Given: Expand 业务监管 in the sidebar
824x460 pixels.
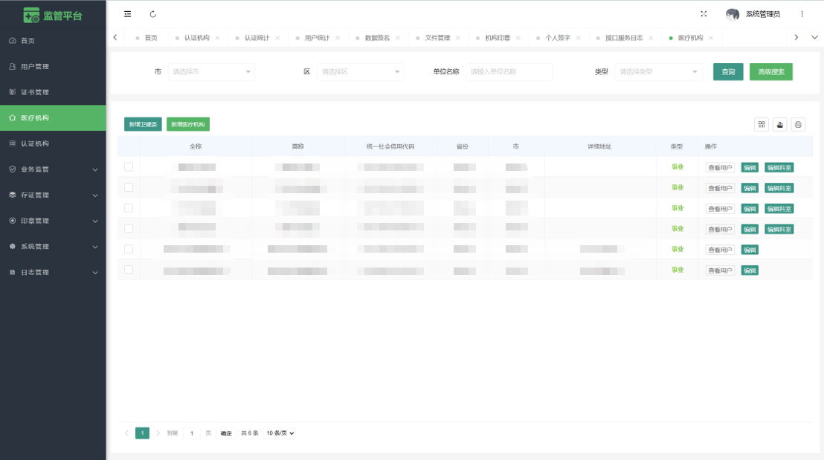Looking at the screenshot, I should click(x=53, y=169).
